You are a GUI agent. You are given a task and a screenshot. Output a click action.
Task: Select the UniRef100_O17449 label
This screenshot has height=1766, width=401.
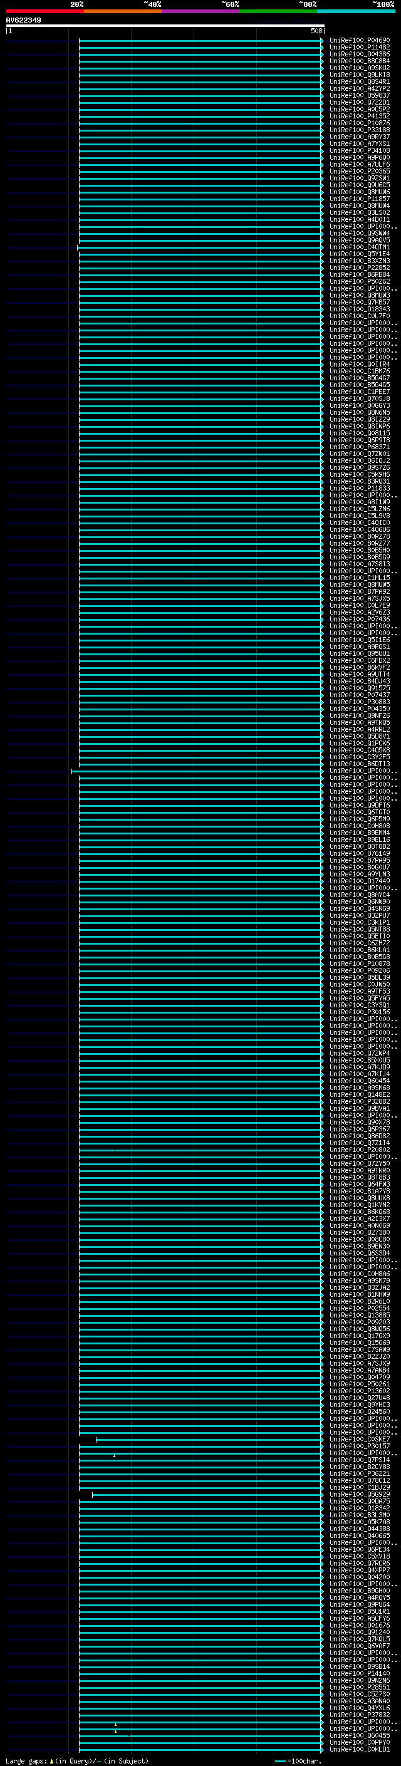360,881
